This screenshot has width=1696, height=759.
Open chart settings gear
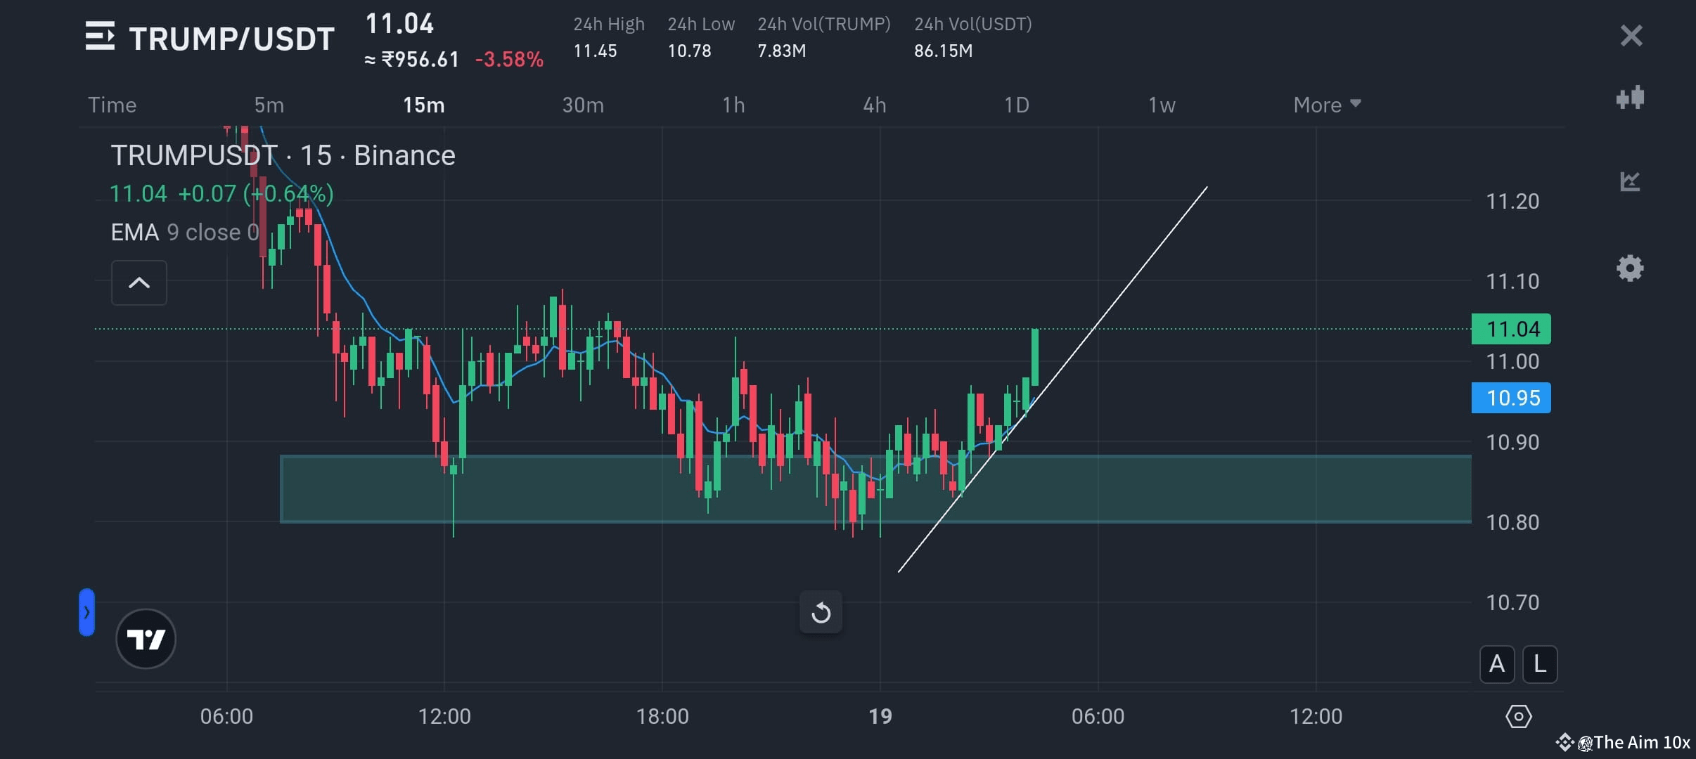[x=1630, y=268]
